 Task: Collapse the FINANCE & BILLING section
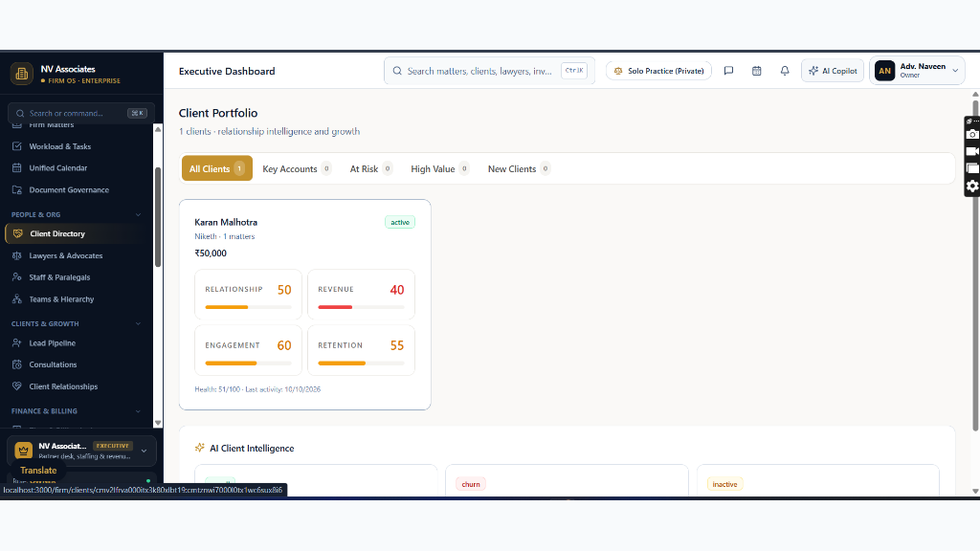tap(138, 411)
